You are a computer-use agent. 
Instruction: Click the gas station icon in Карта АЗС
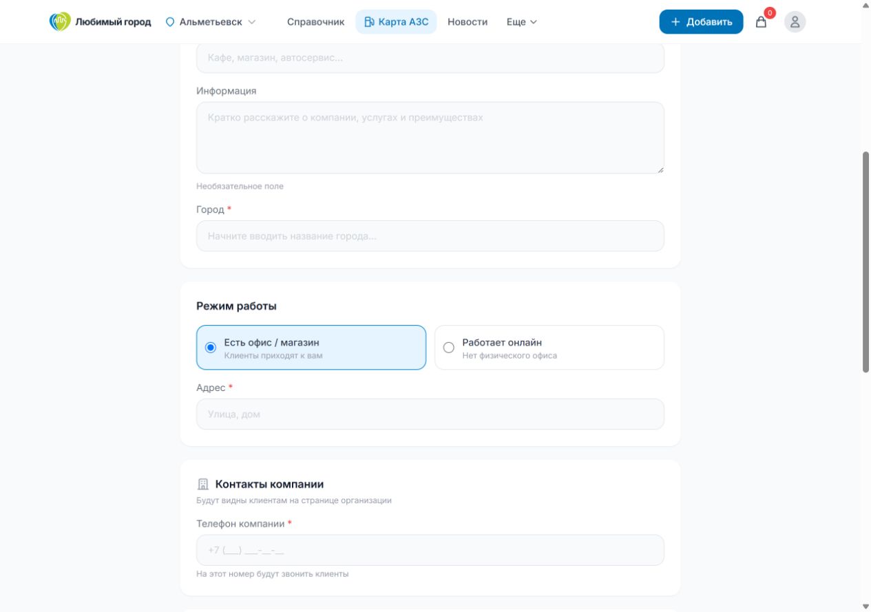click(x=369, y=22)
